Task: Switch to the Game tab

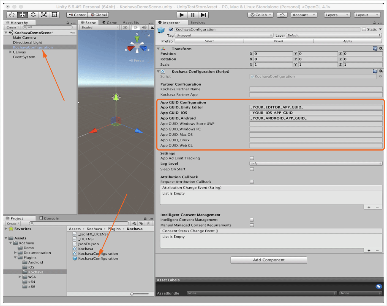Action: coord(110,23)
